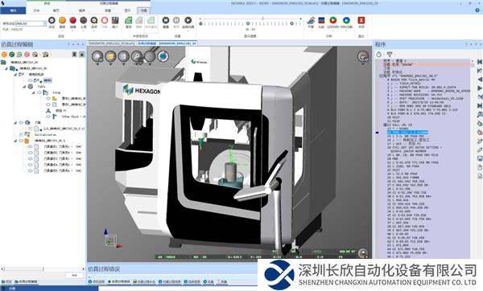Toggle eye visibility of Other Chuck item
The image size is (483, 291).
pos(48,117)
